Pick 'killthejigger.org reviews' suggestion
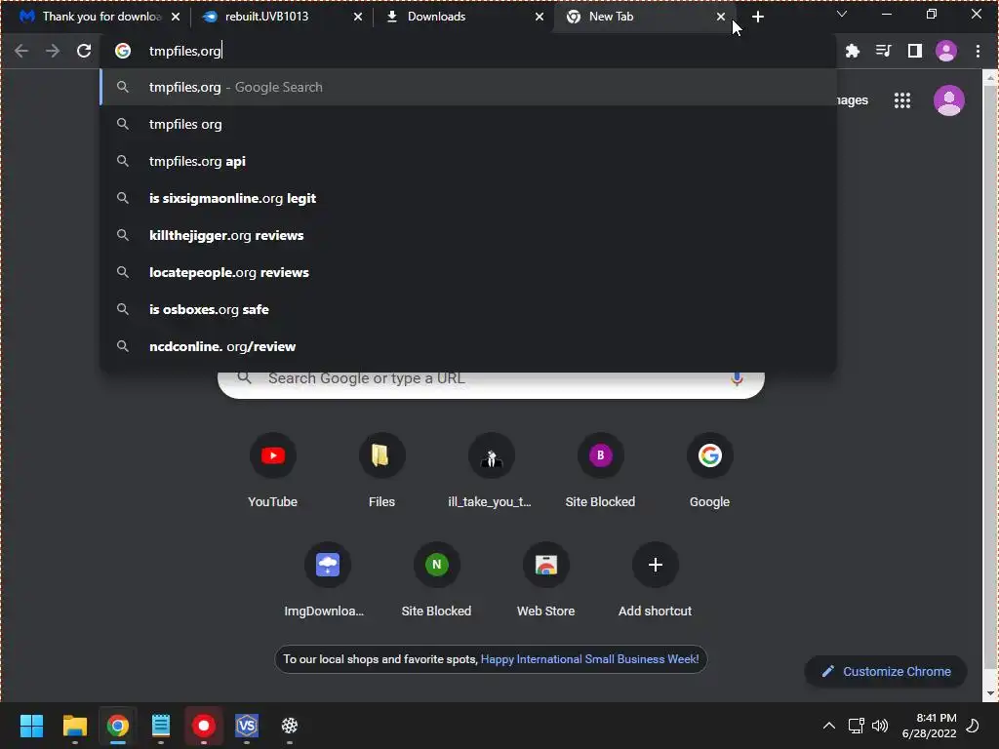This screenshot has width=999, height=749. 468,235
